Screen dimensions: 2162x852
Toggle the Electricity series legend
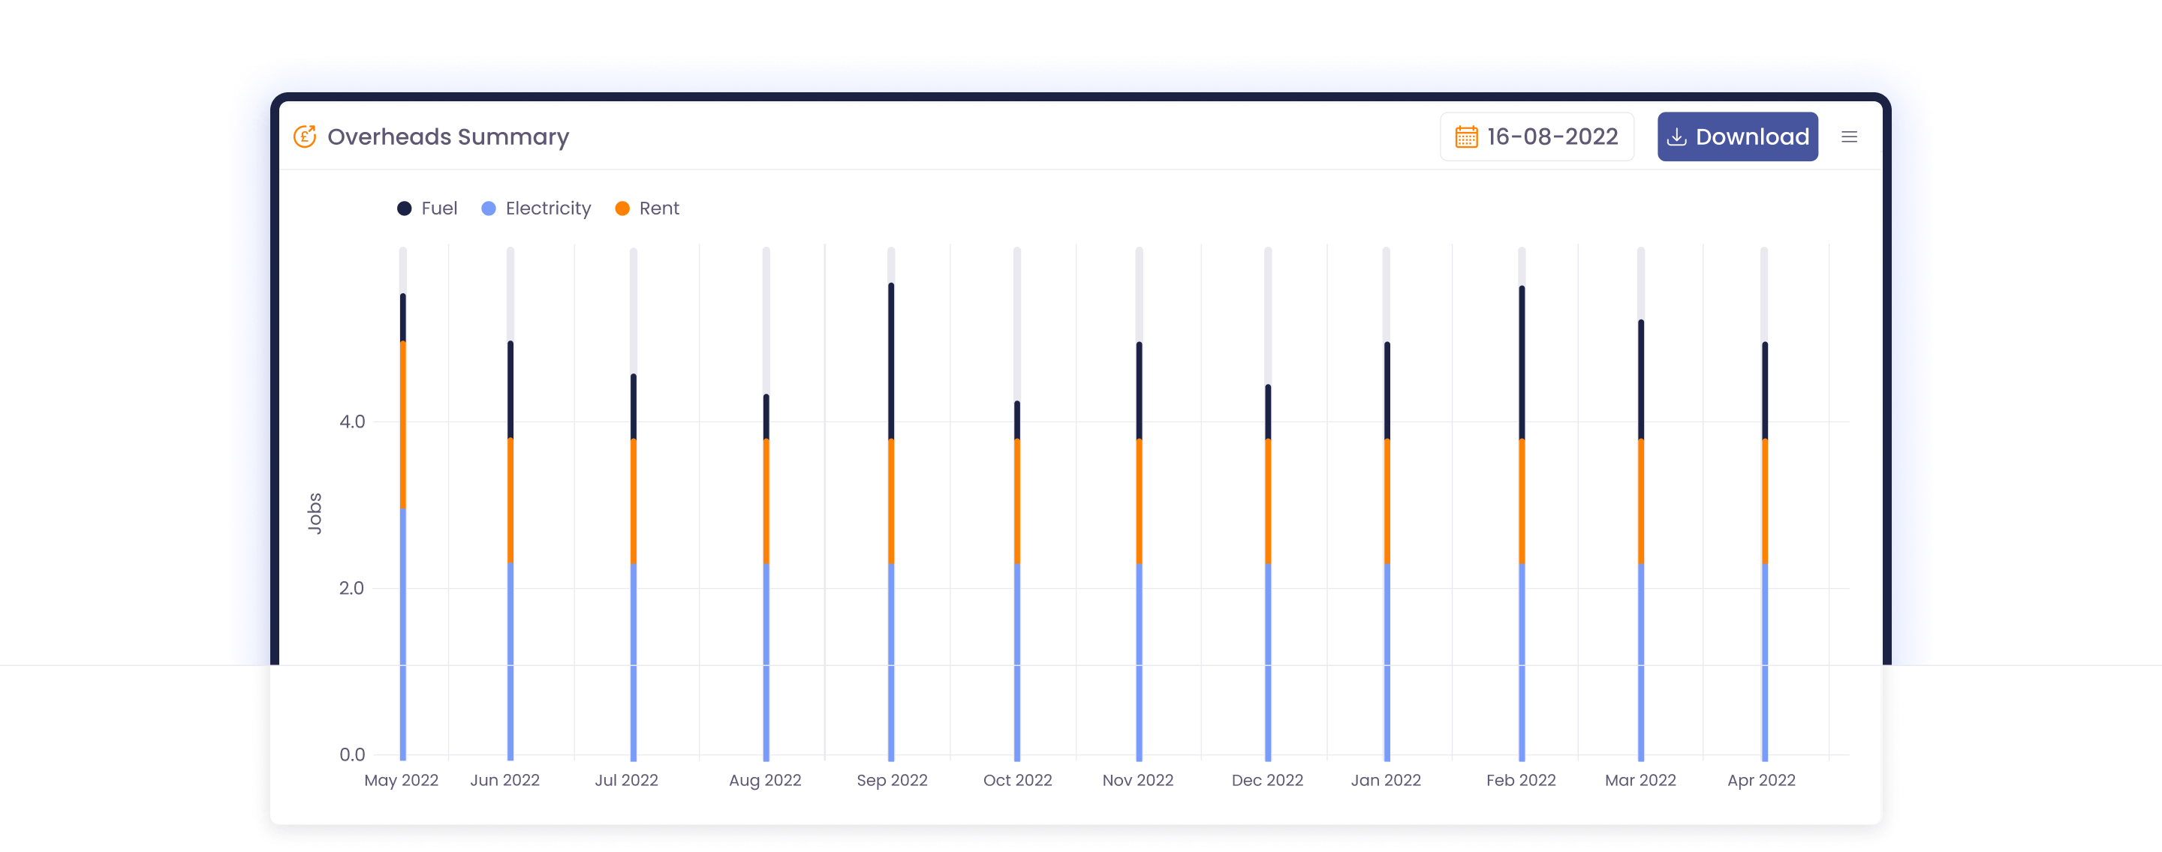547,208
